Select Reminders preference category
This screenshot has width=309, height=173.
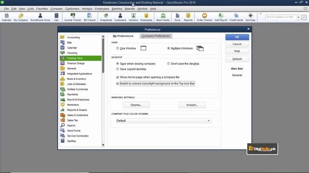(x=81, y=105)
